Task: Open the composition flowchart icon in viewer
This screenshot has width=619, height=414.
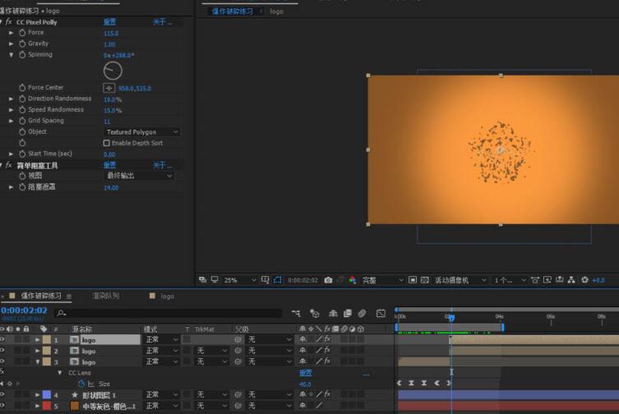Action: 571,280
